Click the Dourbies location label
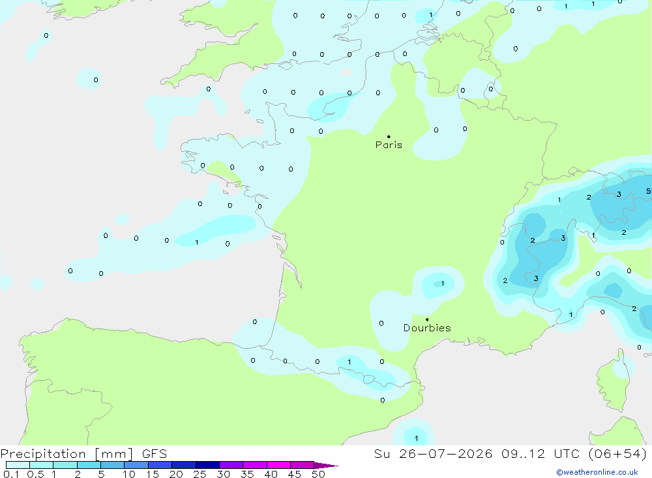Screen dimensions: 652x478 click(x=427, y=328)
